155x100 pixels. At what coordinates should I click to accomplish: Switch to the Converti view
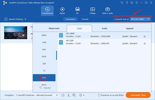click(x=85, y=19)
